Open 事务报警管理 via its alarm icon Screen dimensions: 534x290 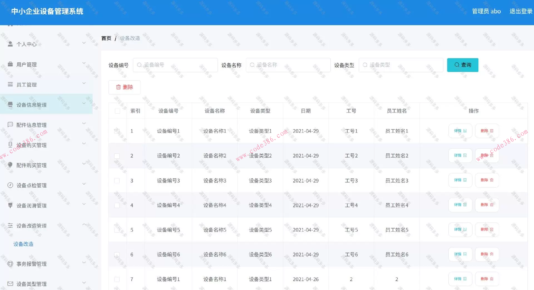(11, 264)
